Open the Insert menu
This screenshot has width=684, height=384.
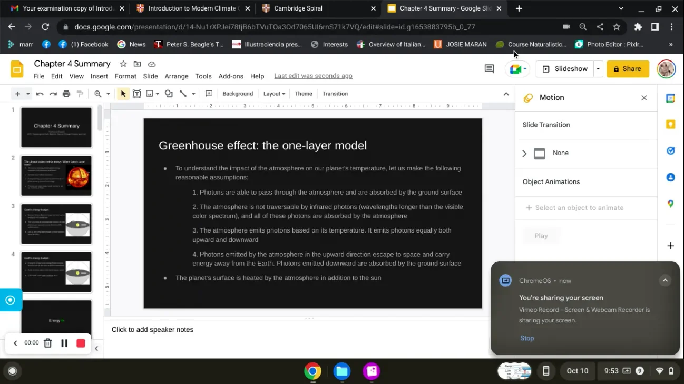[99, 76]
